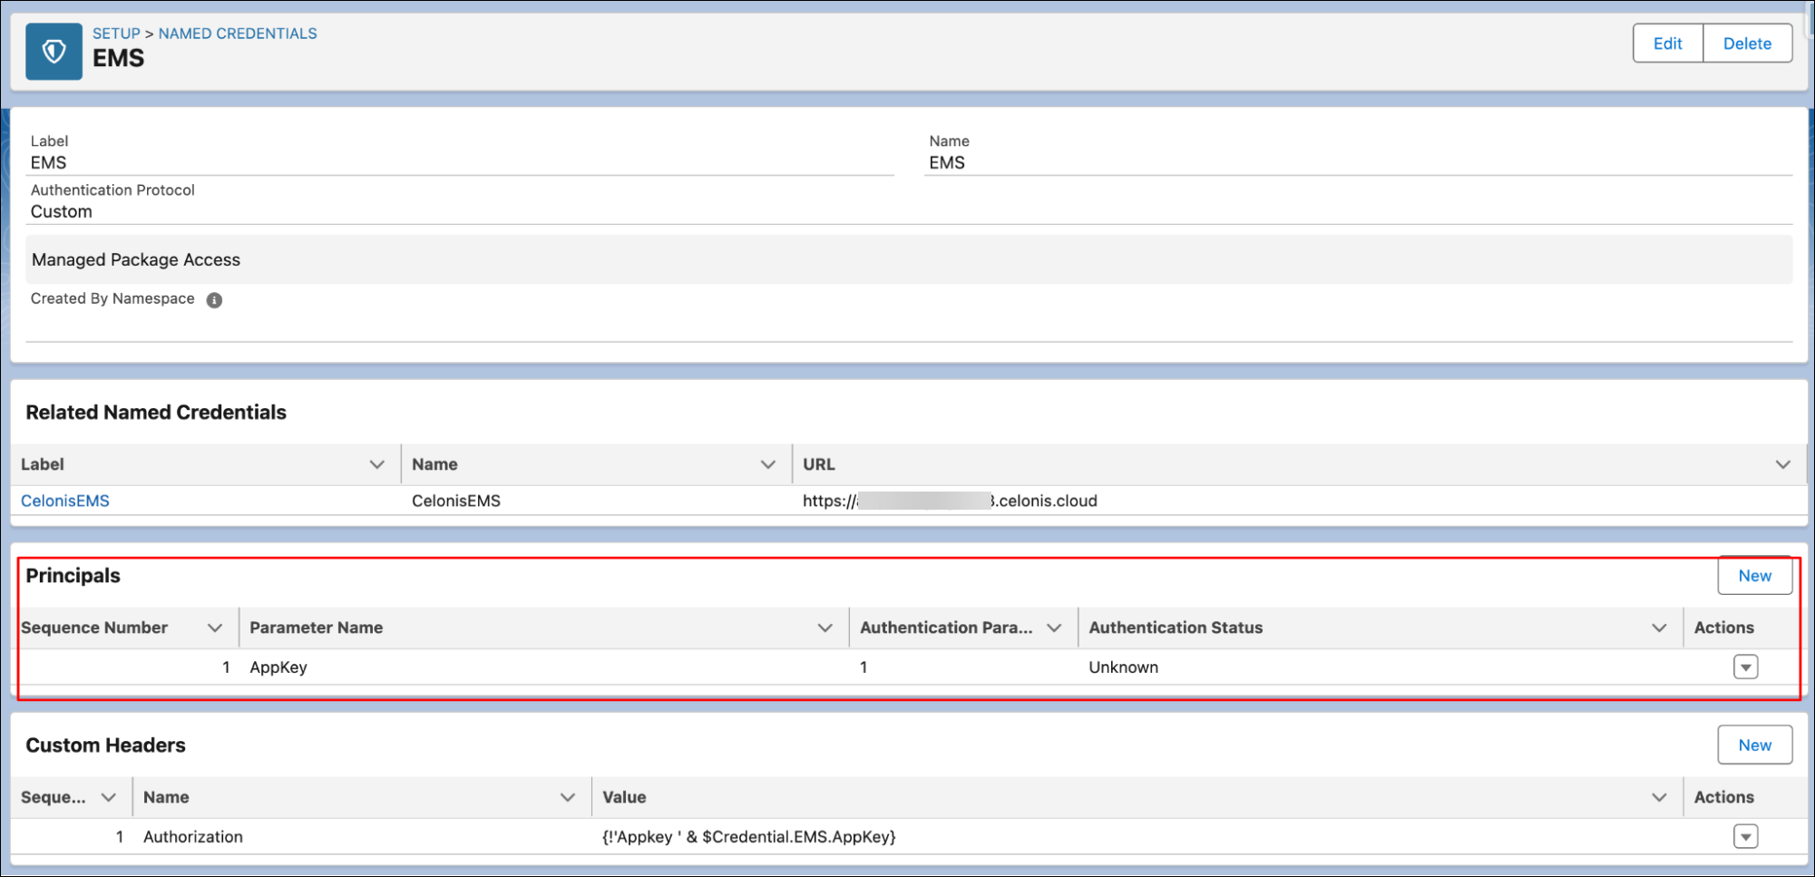Expand Authentication Status column menu
1815x877 pixels.
(1659, 628)
